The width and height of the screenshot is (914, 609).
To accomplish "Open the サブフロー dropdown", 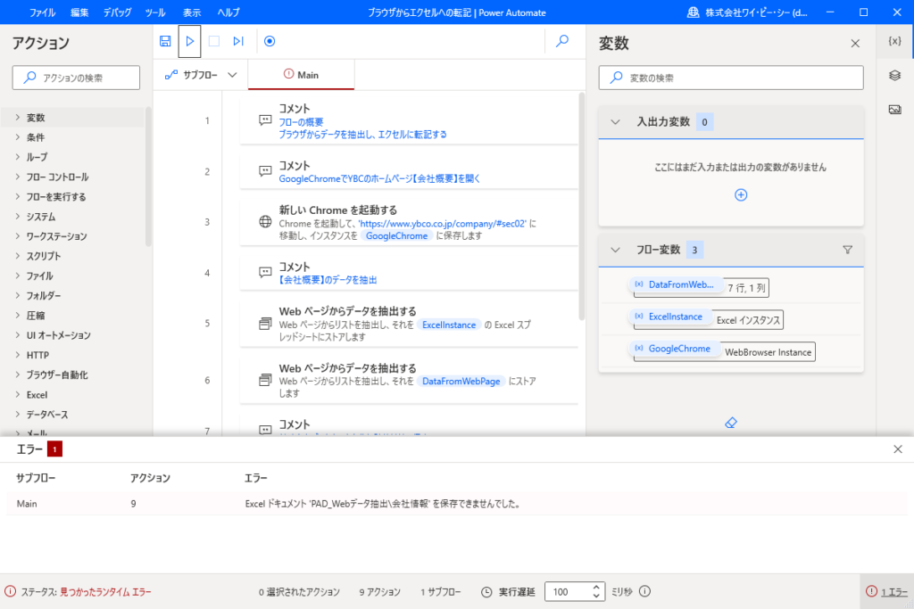I will [x=201, y=75].
